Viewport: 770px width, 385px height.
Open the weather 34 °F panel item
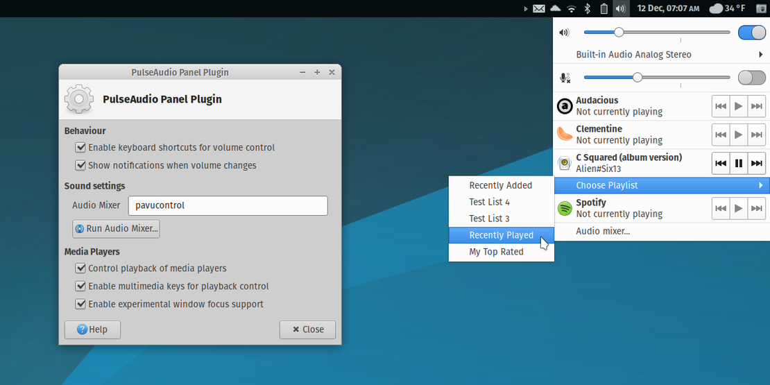pyautogui.click(x=727, y=8)
